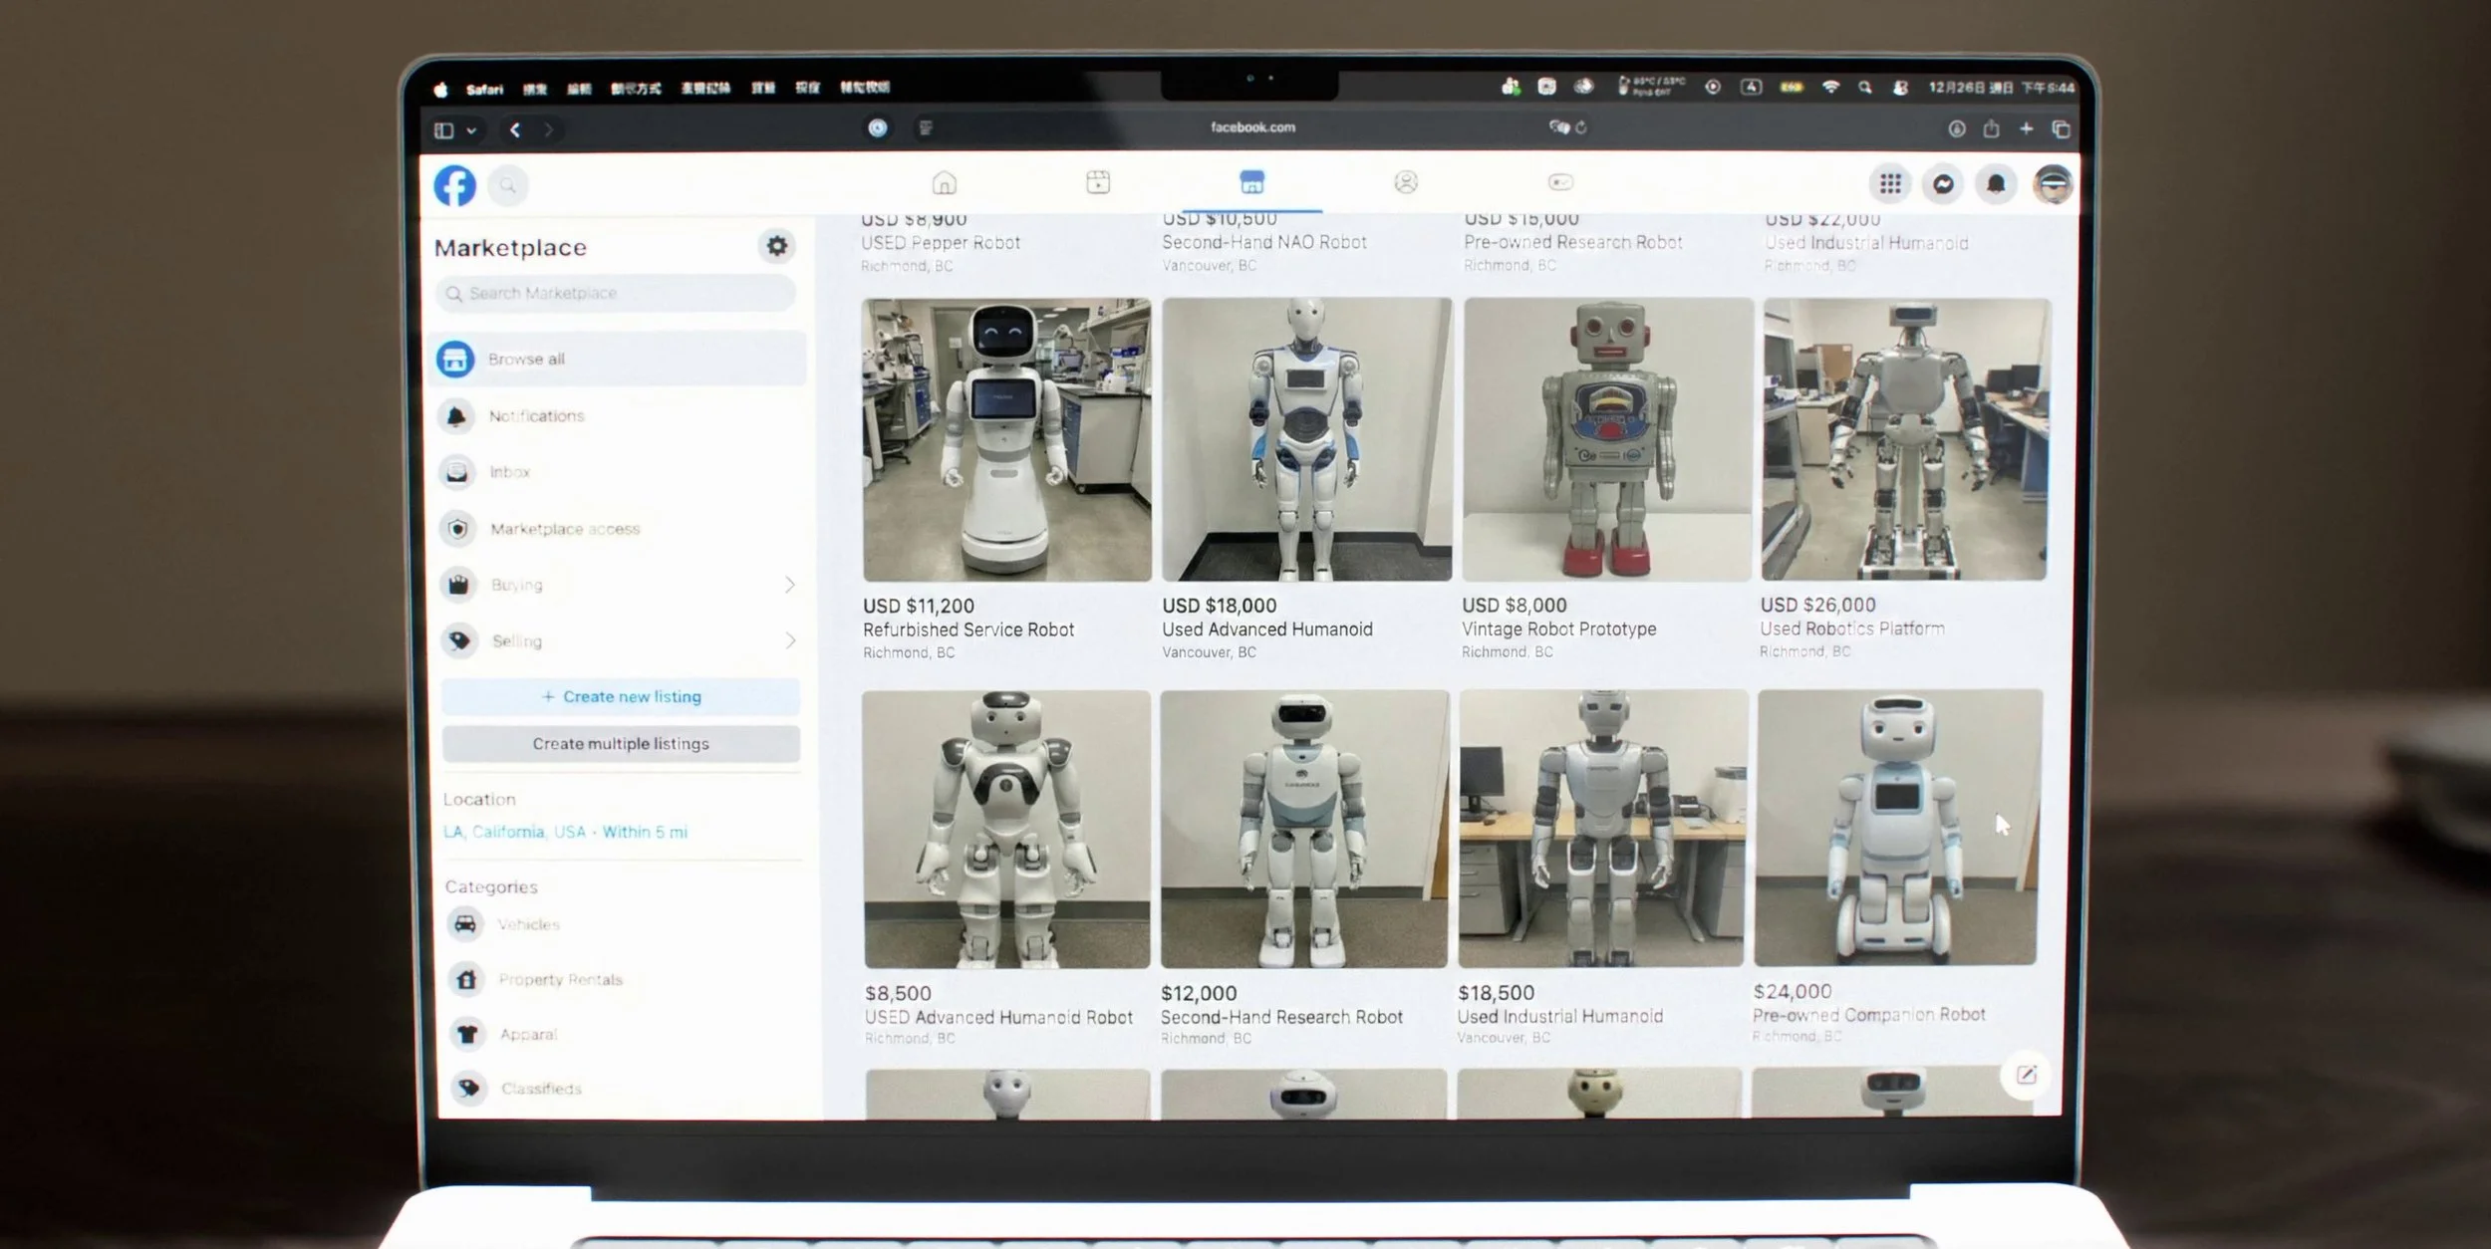Image resolution: width=2491 pixels, height=1249 pixels.
Task: Choose the Classifieds category
Action: (623, 1089)
